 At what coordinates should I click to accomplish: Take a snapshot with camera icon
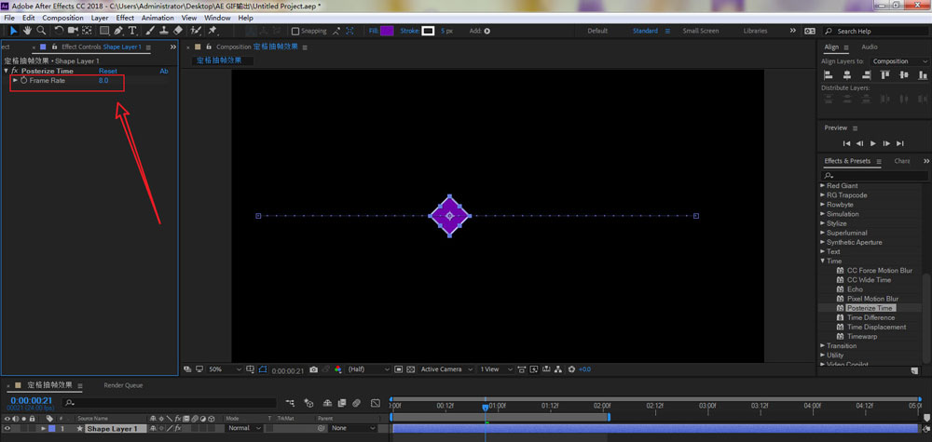[x=313, y=369]
